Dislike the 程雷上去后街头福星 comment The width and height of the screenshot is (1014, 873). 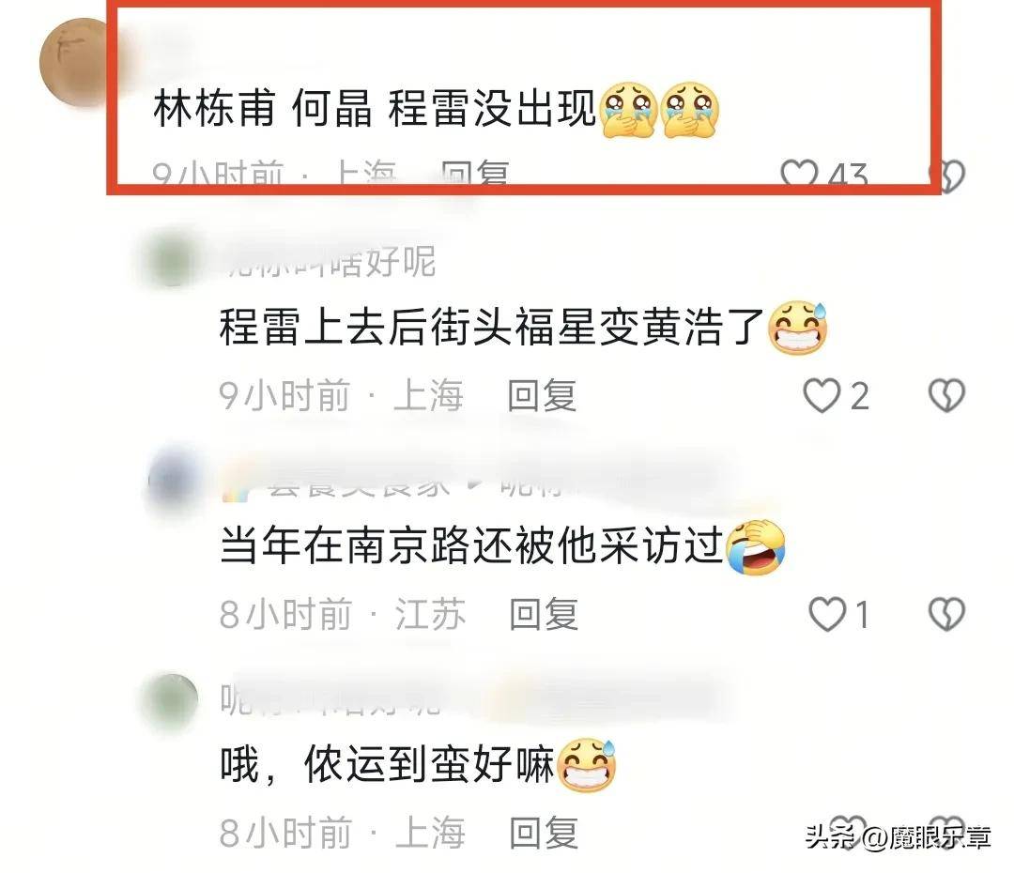pos(946,395)
